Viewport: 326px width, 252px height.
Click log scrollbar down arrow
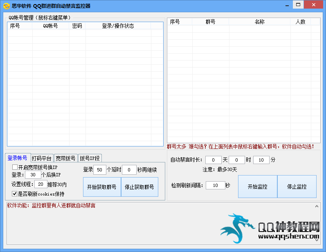coord(317,240)
